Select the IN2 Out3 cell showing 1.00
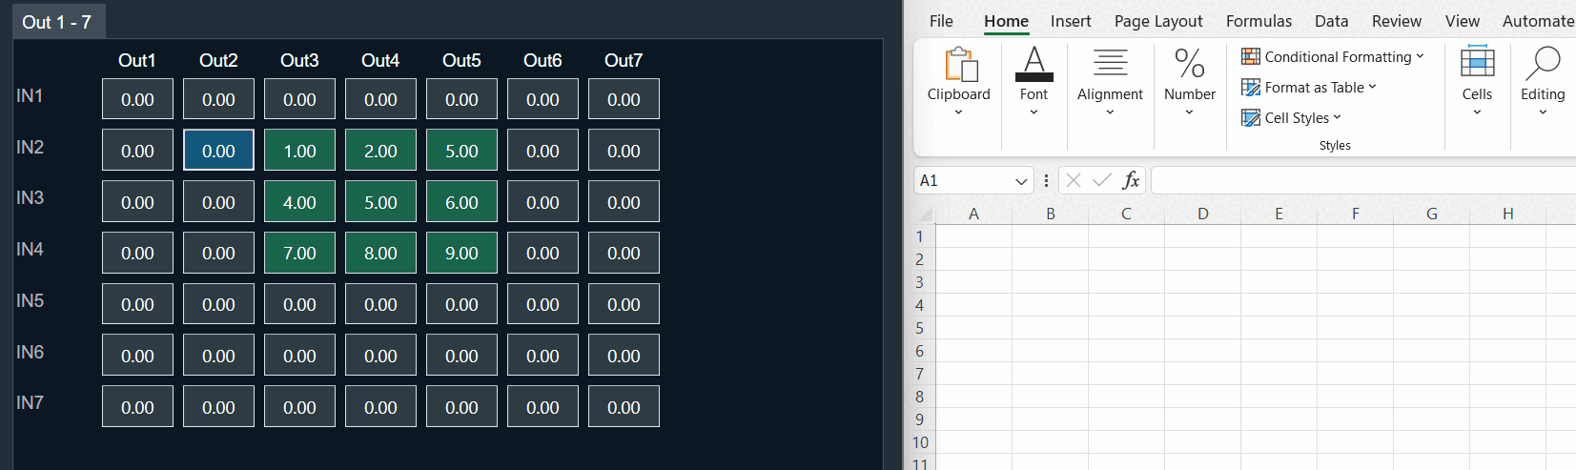 pos(299,151)
